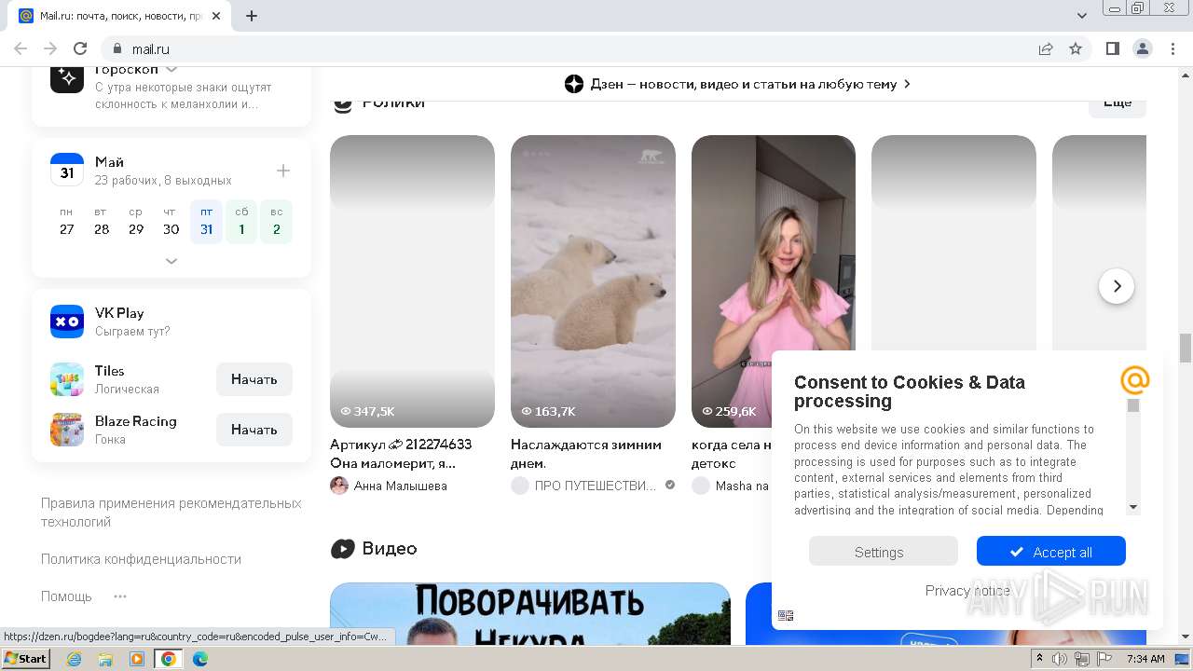This screenshot has width=1193, height=671.
Task: Click the Tiles game icon
Action: [67, 379]
